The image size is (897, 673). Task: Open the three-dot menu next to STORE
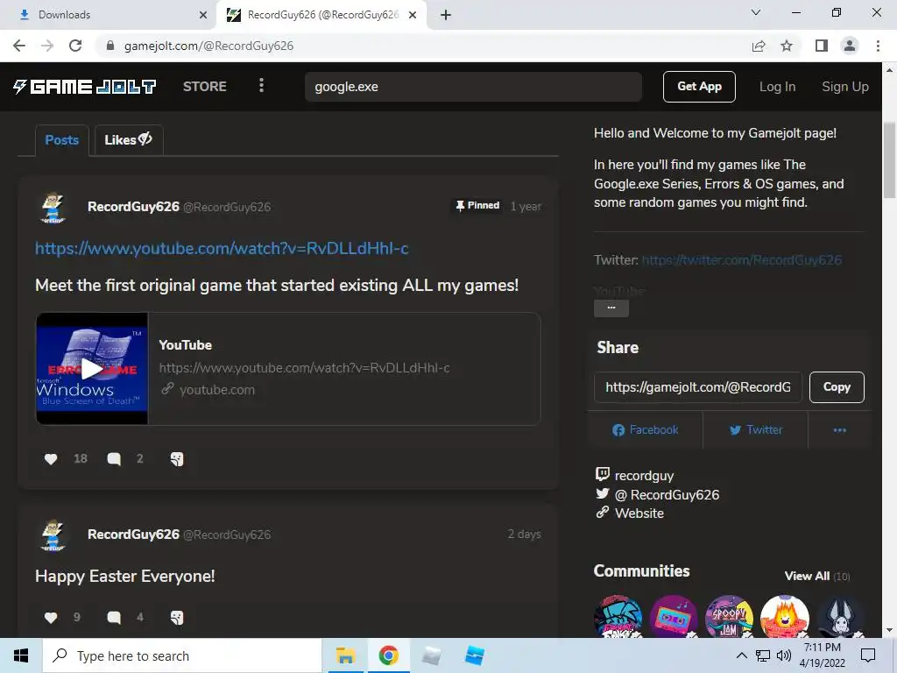(261, 86)
